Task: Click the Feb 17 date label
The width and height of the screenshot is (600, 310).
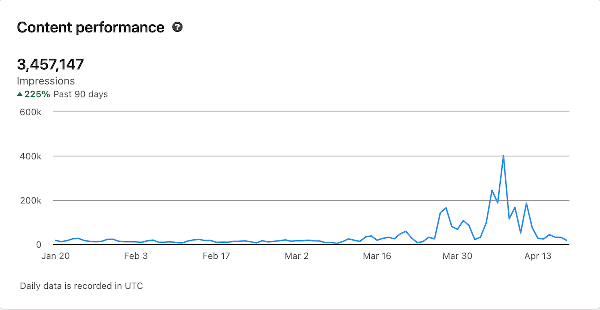Action: coord(215,256)
